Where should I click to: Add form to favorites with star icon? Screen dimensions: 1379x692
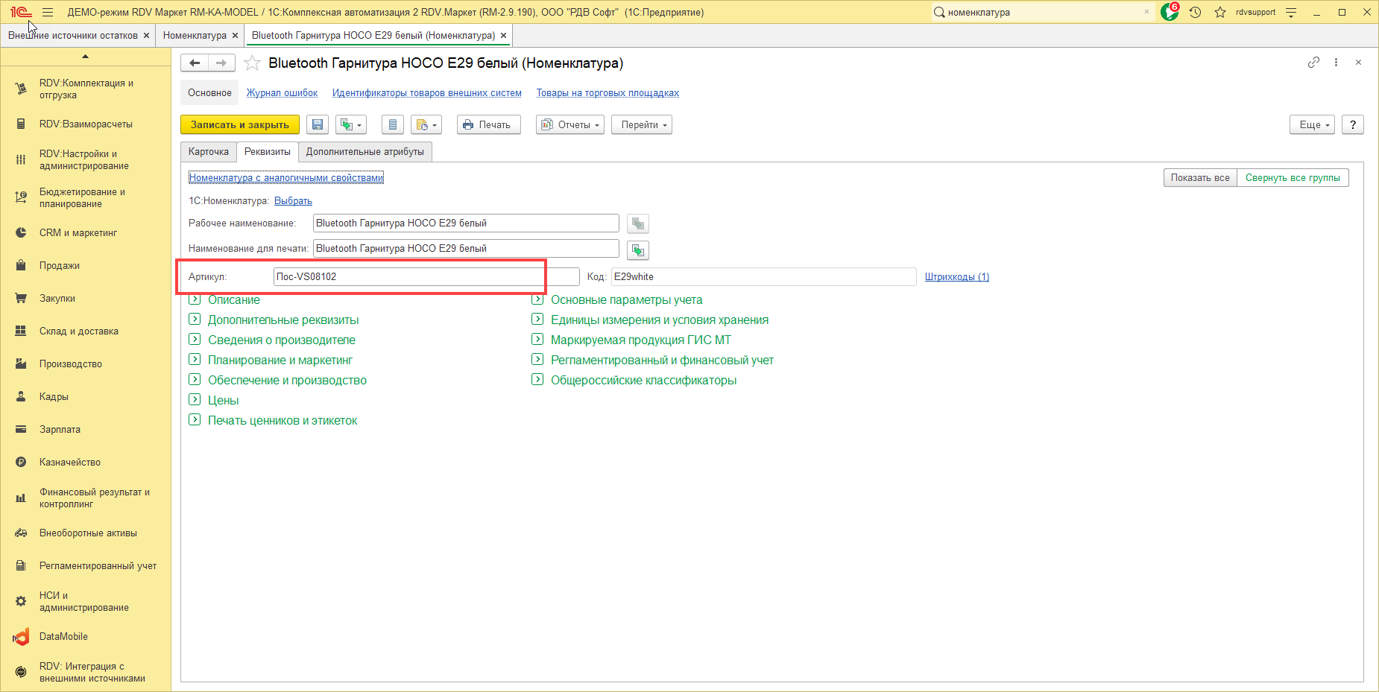pyautogui.click(x=253, y=63)
